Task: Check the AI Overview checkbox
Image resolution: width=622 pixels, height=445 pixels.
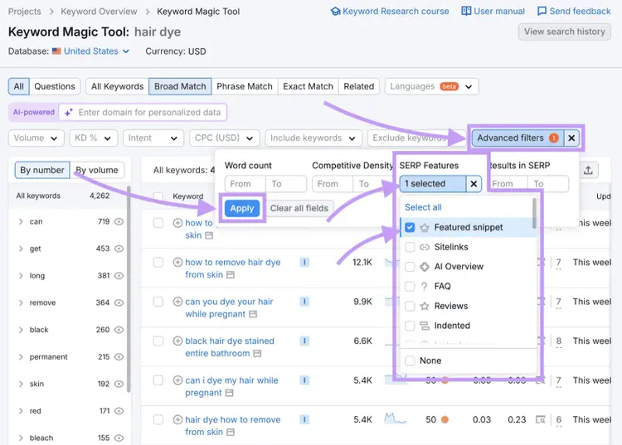Action: [x=410, y=267]
